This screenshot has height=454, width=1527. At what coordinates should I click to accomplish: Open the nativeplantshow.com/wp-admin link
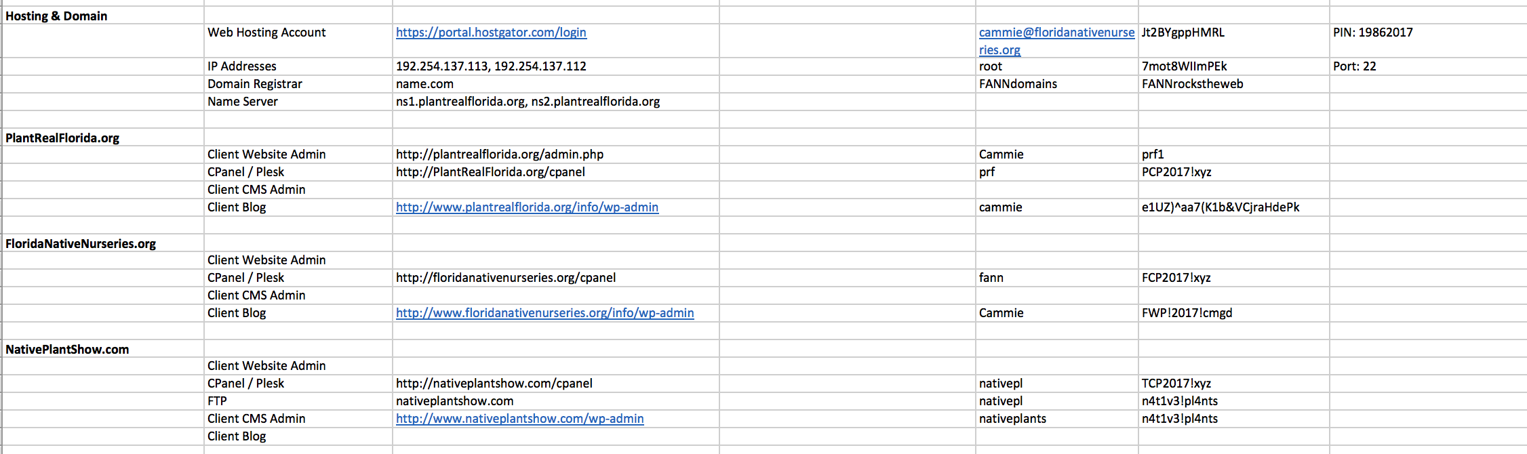[x=519, y=419]
